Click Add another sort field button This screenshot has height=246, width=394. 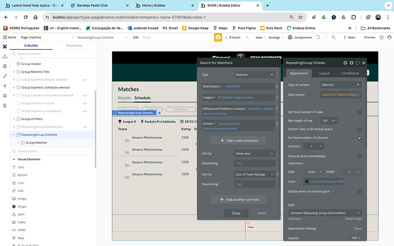point(238,200)
